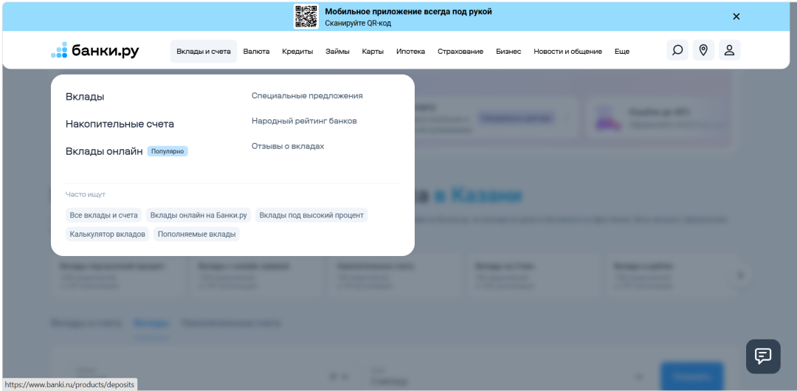This screenshot has width=797, height=391.
Task: Click the Банки.ру logo
Action: [x=95, y=51]
